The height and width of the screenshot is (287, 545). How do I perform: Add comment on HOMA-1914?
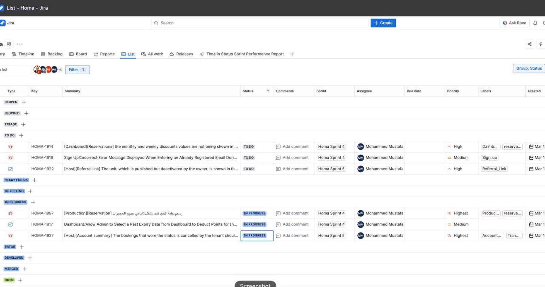click(x=292, y=147)
